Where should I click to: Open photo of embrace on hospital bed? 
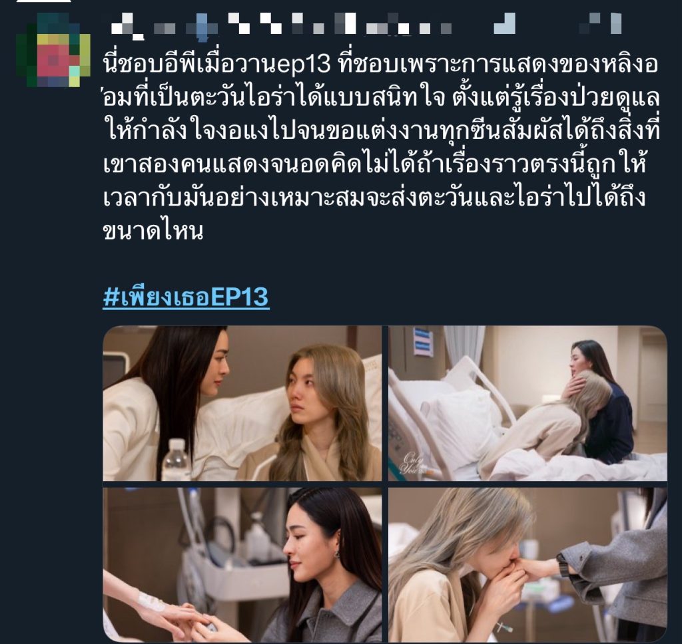coord(527,403)
